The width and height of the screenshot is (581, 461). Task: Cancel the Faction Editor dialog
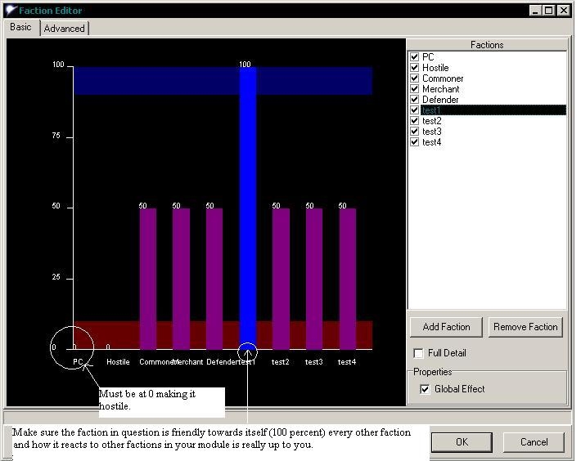(534, 442)
